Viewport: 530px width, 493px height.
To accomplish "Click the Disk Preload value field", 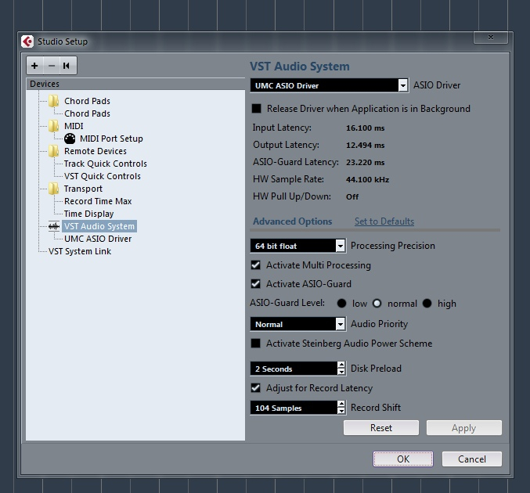I will click(294, 369).
